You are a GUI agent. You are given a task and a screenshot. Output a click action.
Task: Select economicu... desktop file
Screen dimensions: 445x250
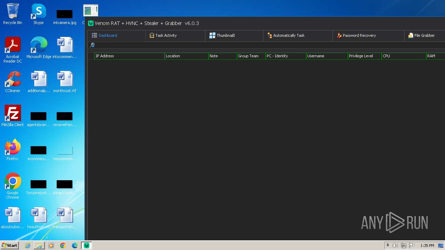[x=39, y=153]
